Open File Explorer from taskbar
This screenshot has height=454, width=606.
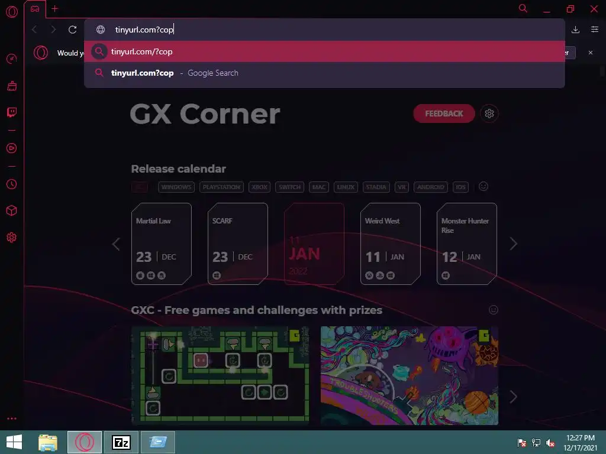[x=48, y=442]
